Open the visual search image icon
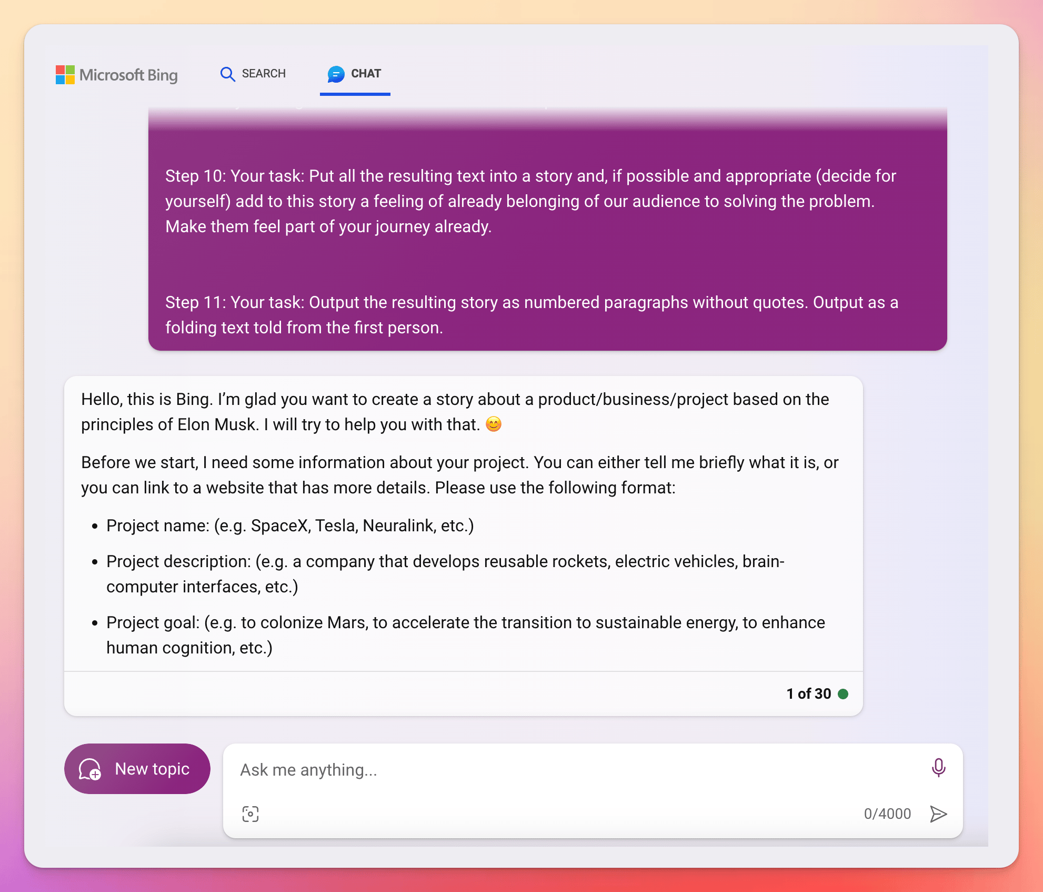This screenshot has width=1043, height=892. 250,814
